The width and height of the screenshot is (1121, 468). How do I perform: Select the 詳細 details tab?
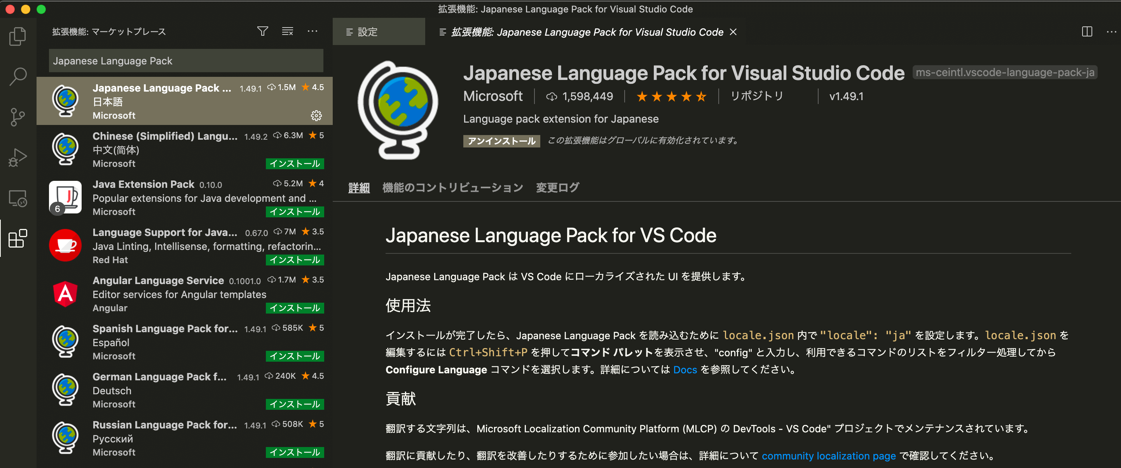coord(359,188)
